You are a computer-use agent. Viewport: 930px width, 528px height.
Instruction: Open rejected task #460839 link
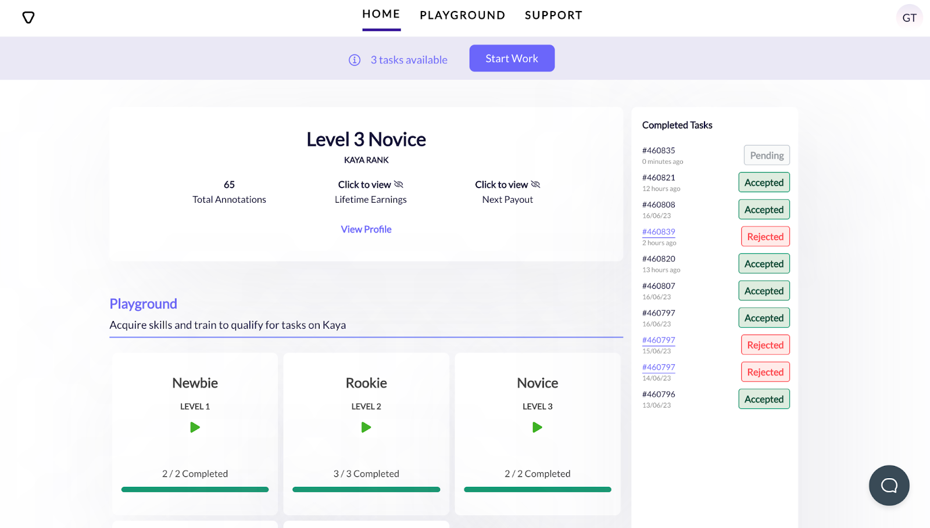coord(659,232)
